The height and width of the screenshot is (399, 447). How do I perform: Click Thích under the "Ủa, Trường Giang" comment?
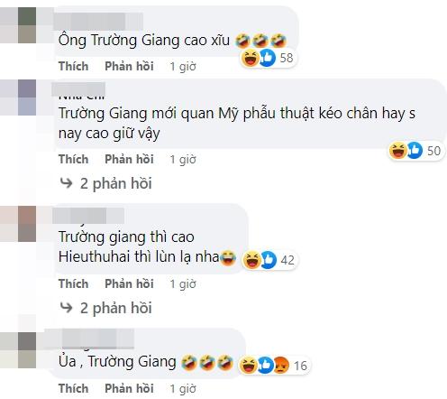click(x=74, y=388)
